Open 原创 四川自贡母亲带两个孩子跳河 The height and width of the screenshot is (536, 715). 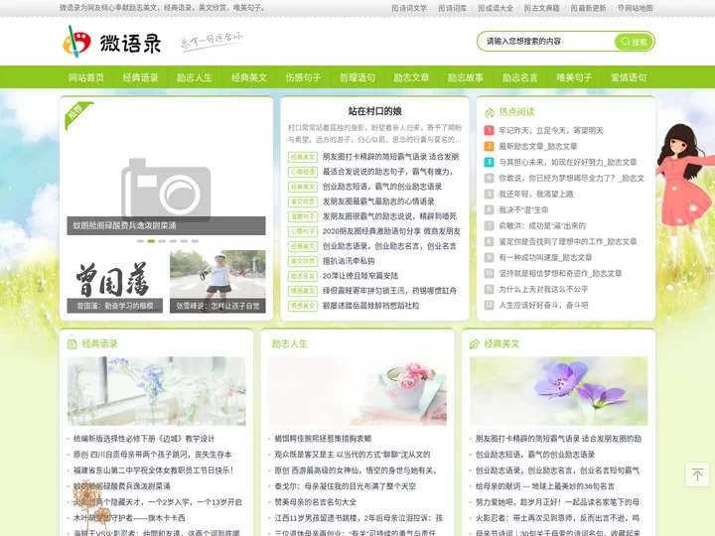coord(152,455)
